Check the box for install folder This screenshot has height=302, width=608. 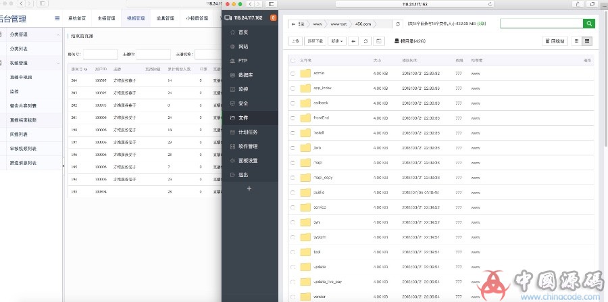pos(293,133)
